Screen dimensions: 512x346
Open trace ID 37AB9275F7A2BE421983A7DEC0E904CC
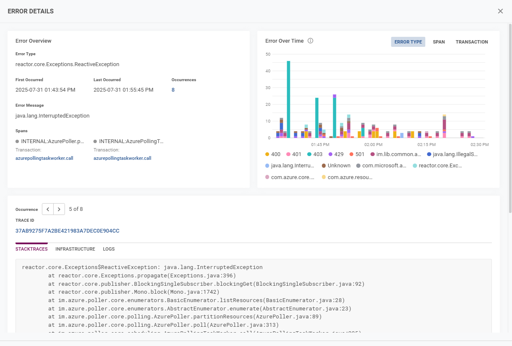click(67, 231)
